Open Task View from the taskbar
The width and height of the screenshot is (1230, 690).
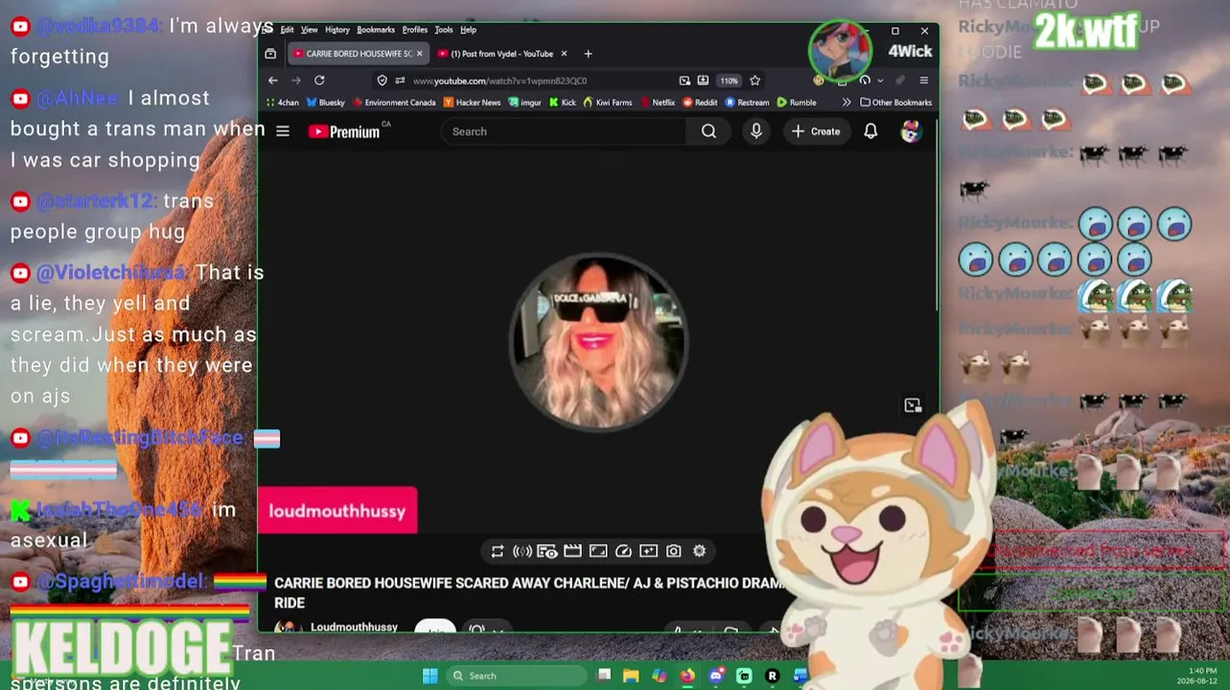pos(604,676)
